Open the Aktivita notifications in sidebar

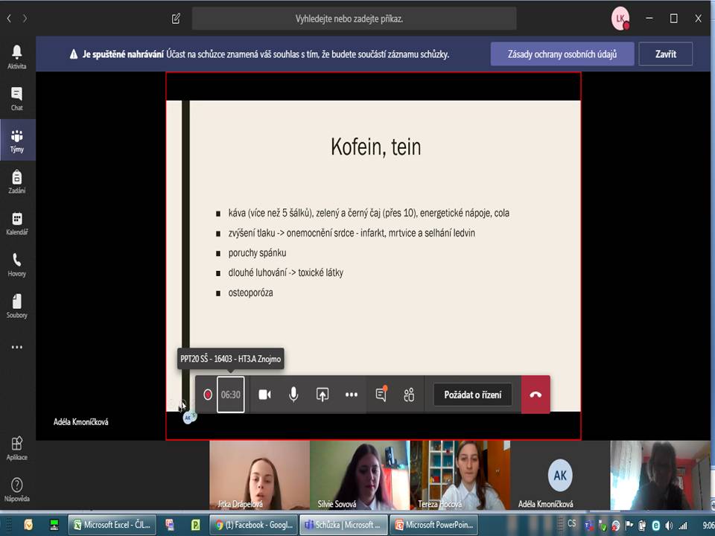(x=16, y=57)
